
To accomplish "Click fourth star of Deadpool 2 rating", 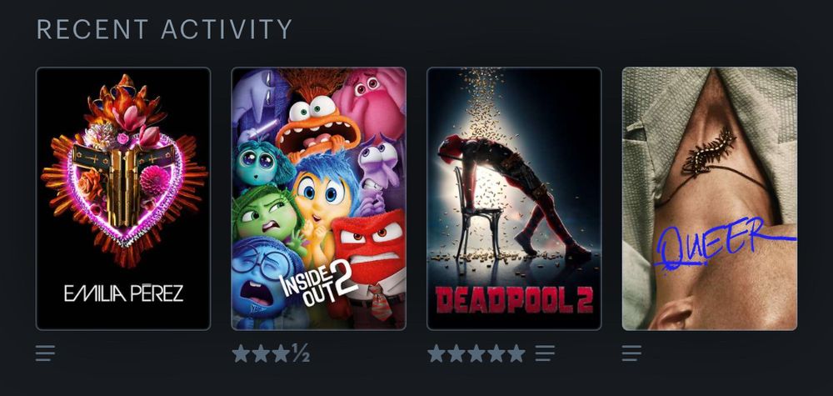I will (x=496, y=353).
